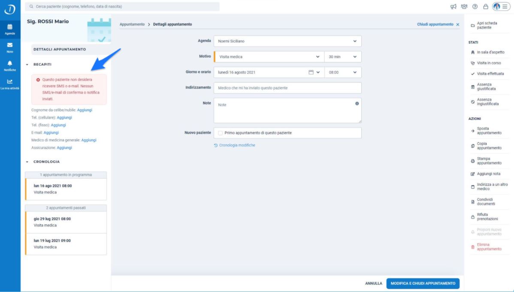Image resolution: width=514 pixels, height=292 pixels.
Task: Click Stampa appuntamento action
Action: 487,161
